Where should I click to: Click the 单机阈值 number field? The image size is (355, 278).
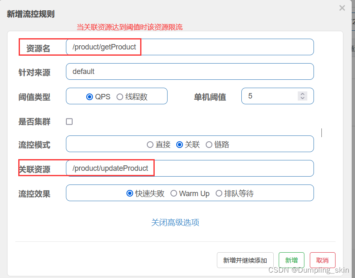(x=277, y=96)
